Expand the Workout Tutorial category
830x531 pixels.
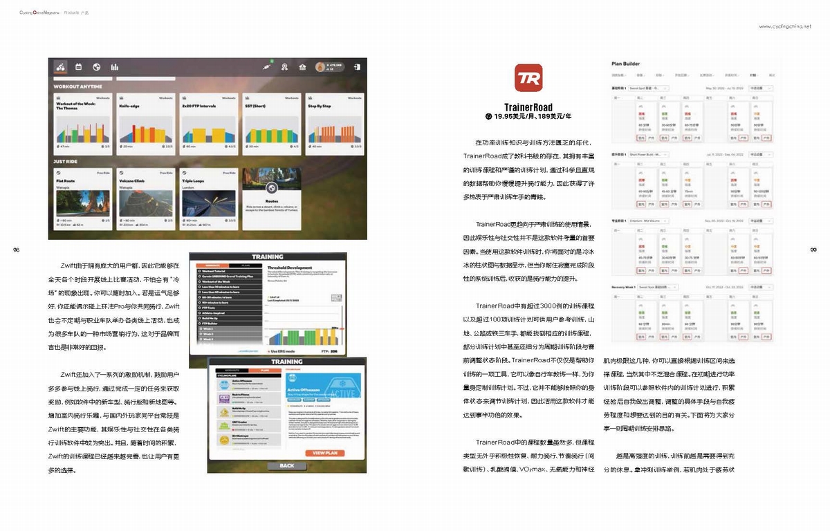pyautogui.click(x=230, y=270)
